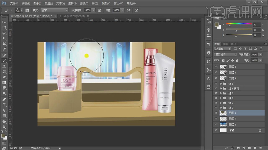
Task: Pick the Lasso tool
Action: click(4, 33)
